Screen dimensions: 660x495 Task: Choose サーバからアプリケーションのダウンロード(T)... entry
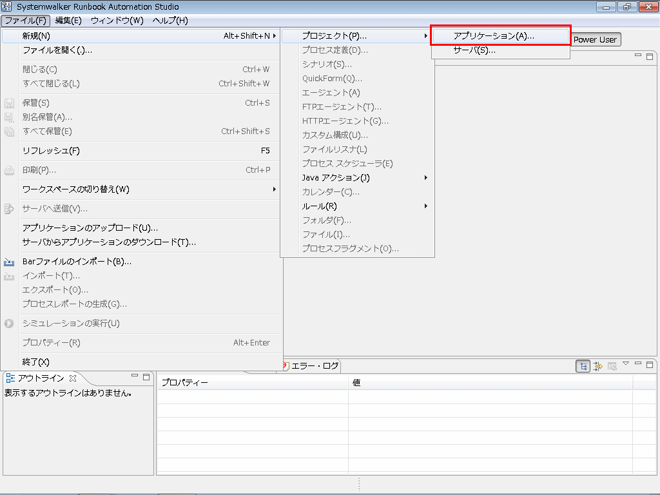click(142, 242)
